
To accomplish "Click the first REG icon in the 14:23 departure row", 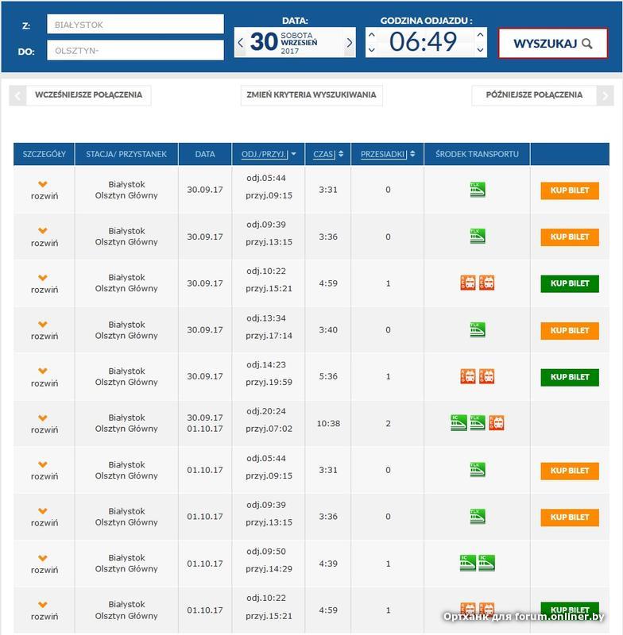I will pos(468,376).
